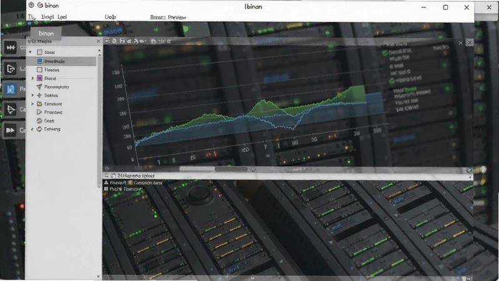Click the four-point star icon in the tree
This screenshot has width=499, height=281.
39,96
